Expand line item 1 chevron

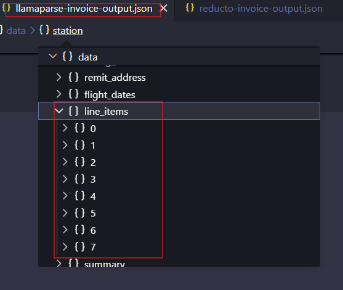click(x=65, y=145)
